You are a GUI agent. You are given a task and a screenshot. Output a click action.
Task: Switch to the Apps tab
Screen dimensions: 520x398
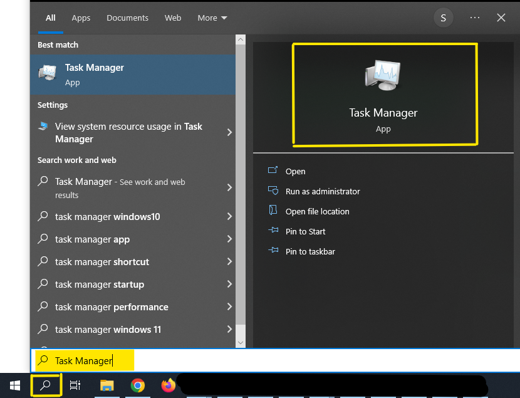(81, 18)
